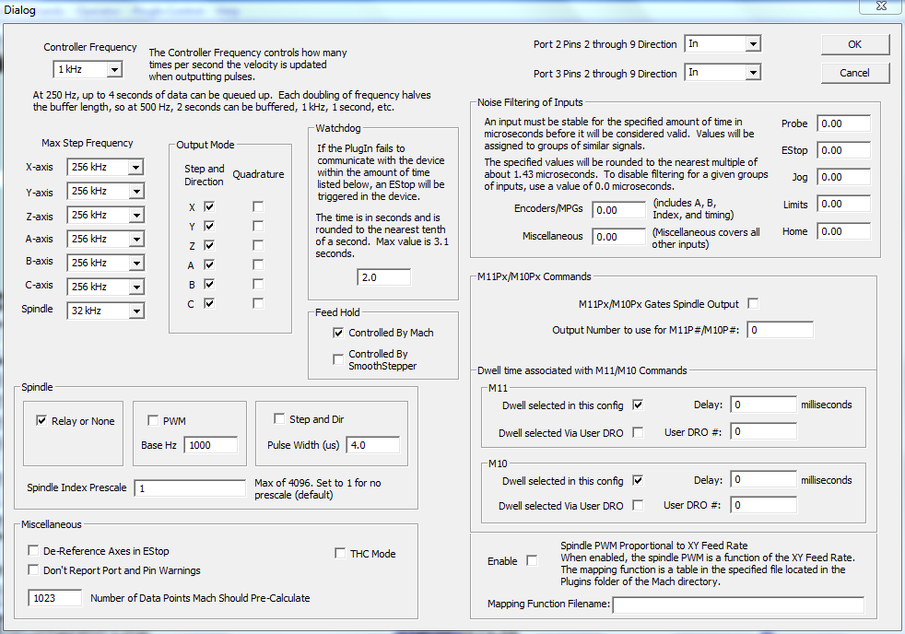905x634 pixels.
Task: Enable THC Mode checkbox
Action: click(339, 554)
